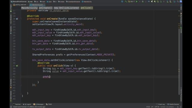Open the Event Log panel

pos(160,104)
